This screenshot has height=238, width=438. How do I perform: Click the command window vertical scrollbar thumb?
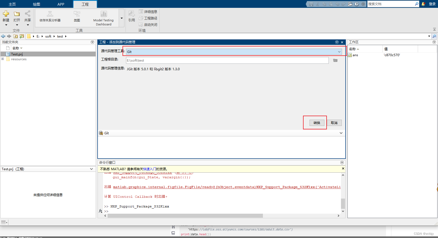click(x=343, y=204)
